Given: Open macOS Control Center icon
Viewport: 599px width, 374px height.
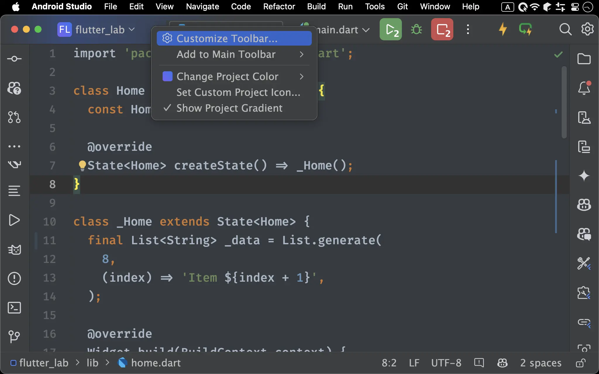Looking at the screenshot, I should (x=575, y=6).
